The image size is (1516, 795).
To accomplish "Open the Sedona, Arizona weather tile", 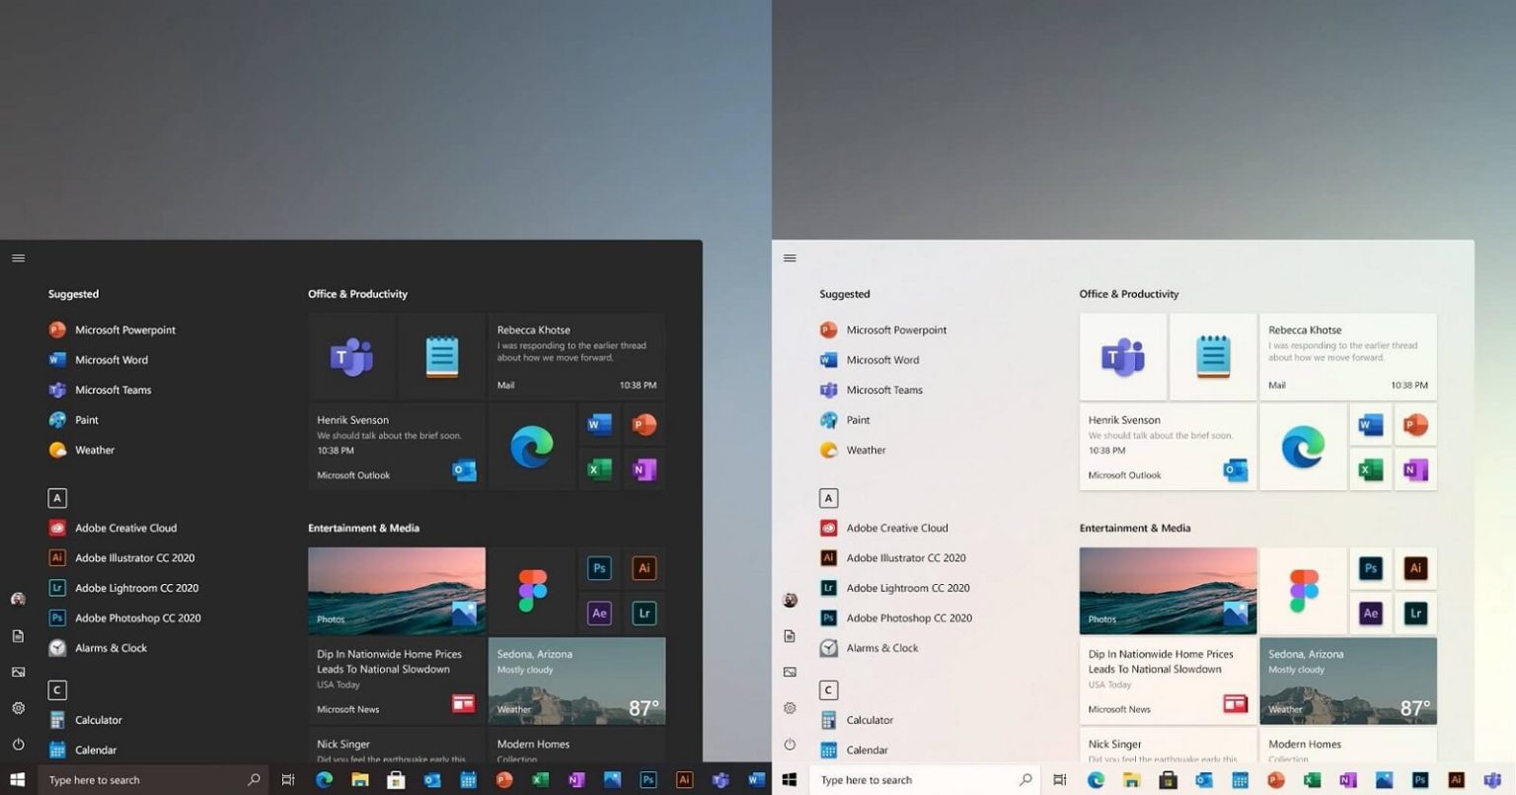I will tap(576, 681).
